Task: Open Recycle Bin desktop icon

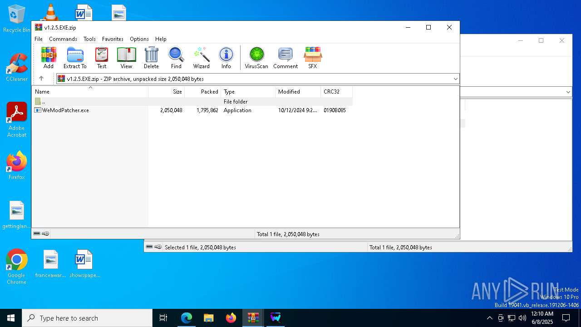Action: 16,19
